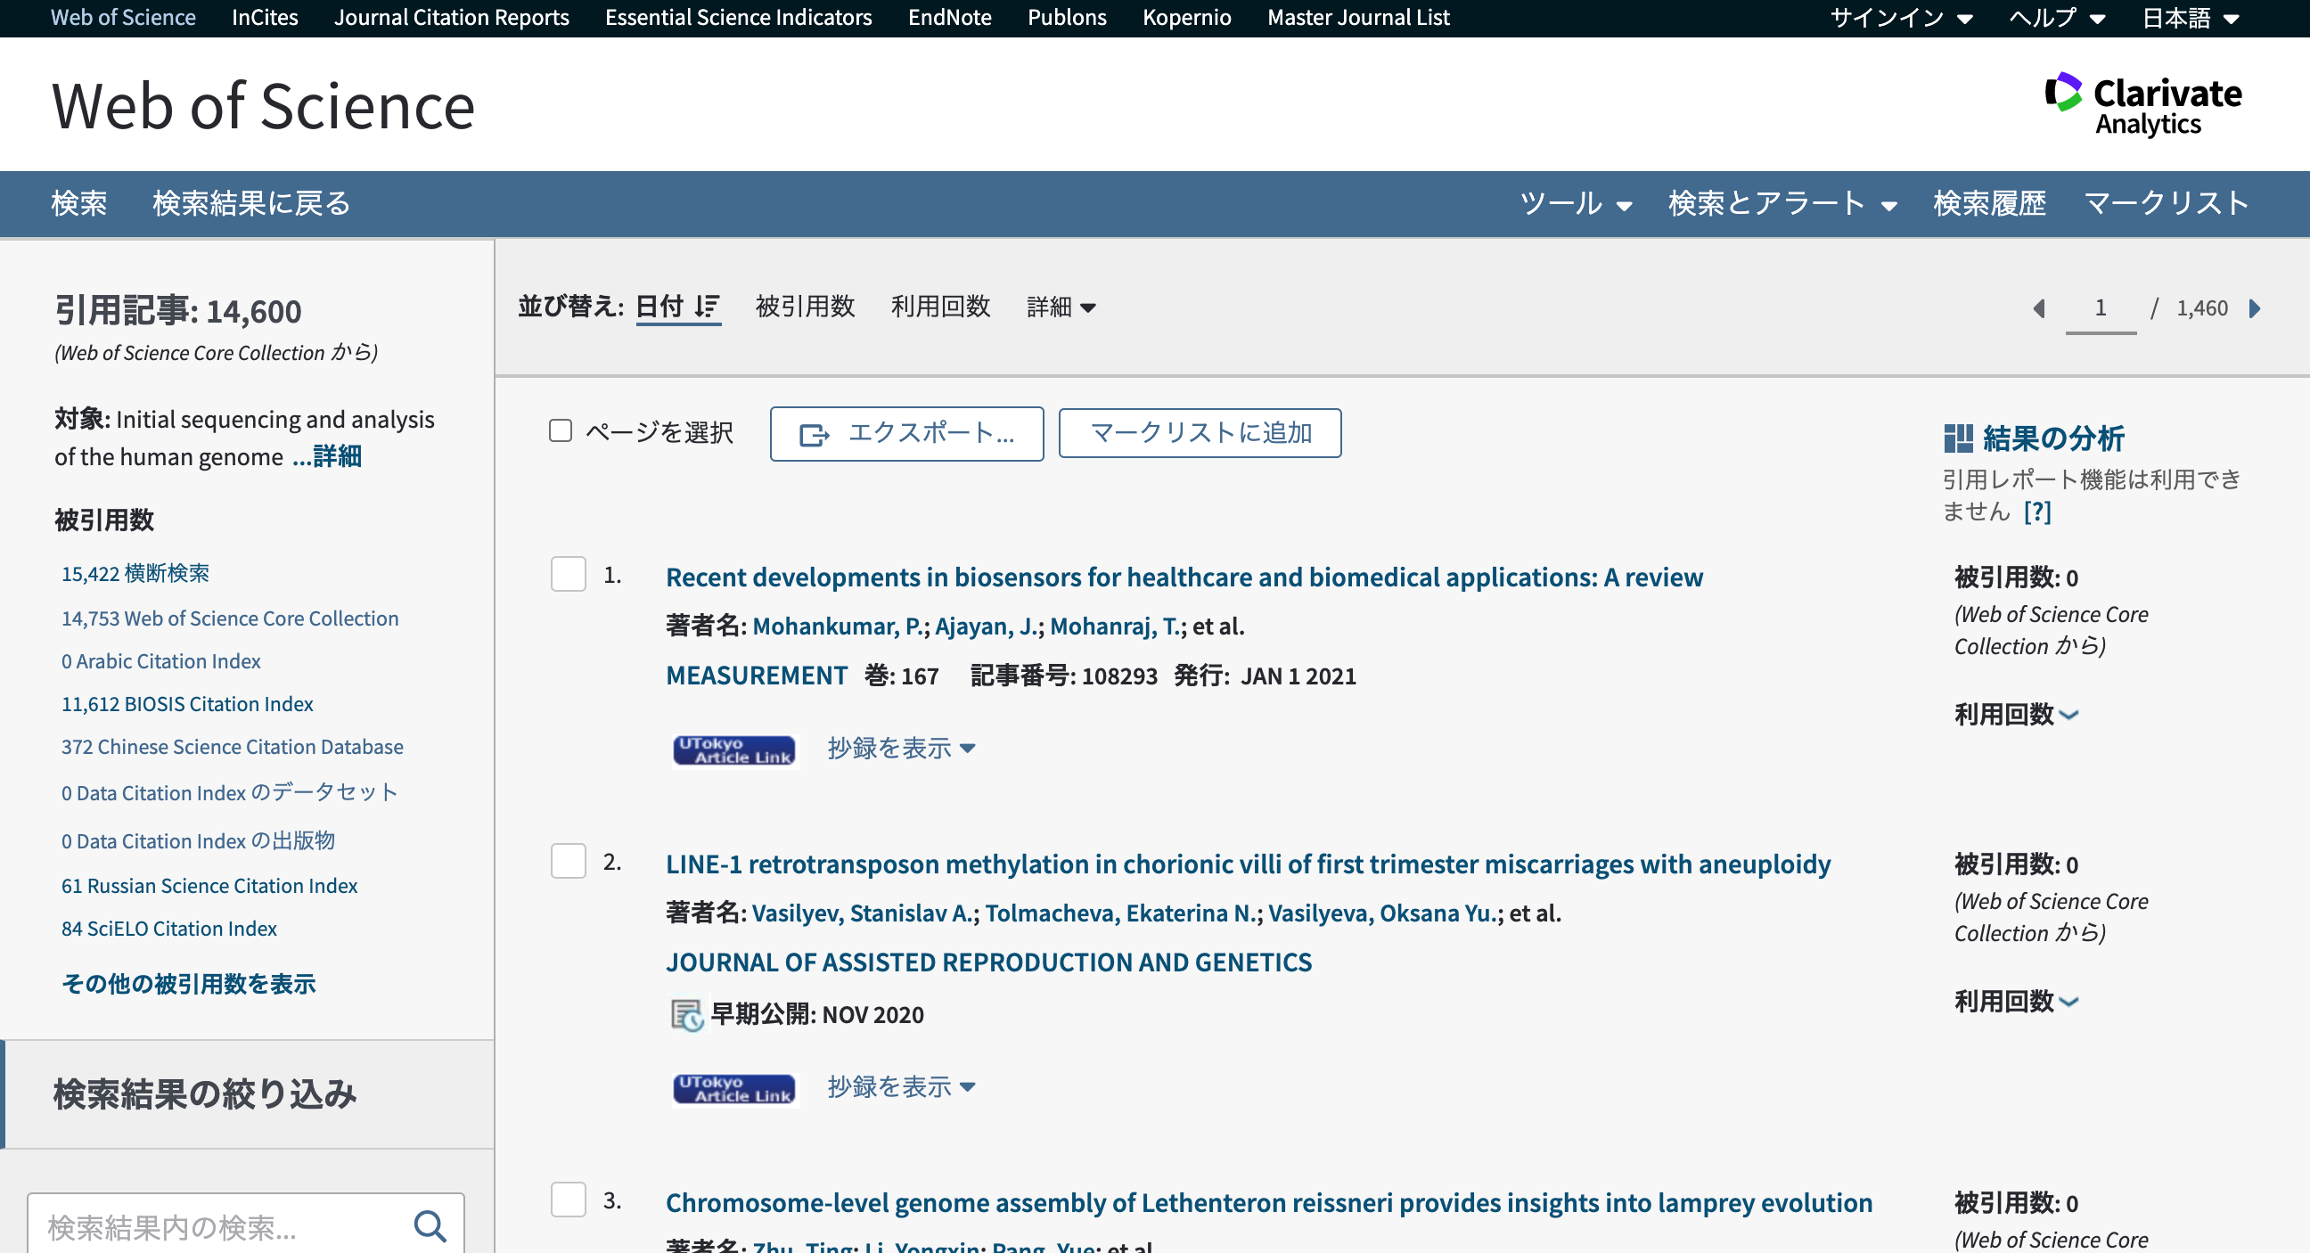Open the EndNote menu item
The height and width of the screenshot is (1253, 2310).
point(949,17)
